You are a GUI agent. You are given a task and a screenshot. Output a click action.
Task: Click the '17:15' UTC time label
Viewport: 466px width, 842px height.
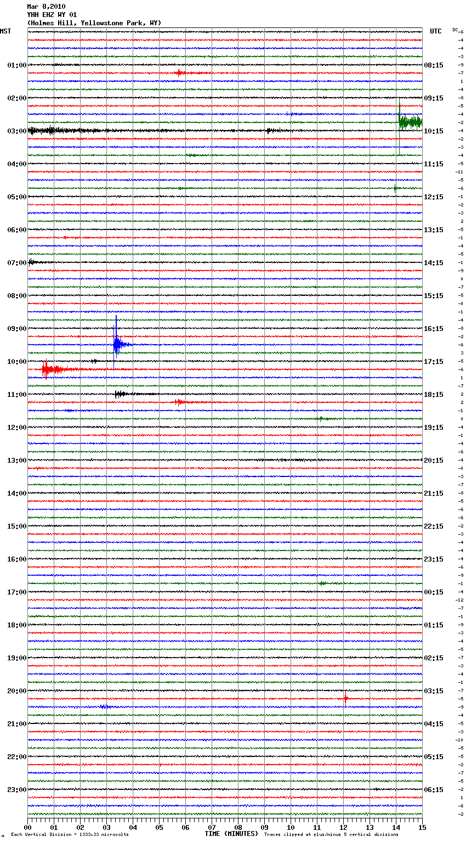(434, 362)
